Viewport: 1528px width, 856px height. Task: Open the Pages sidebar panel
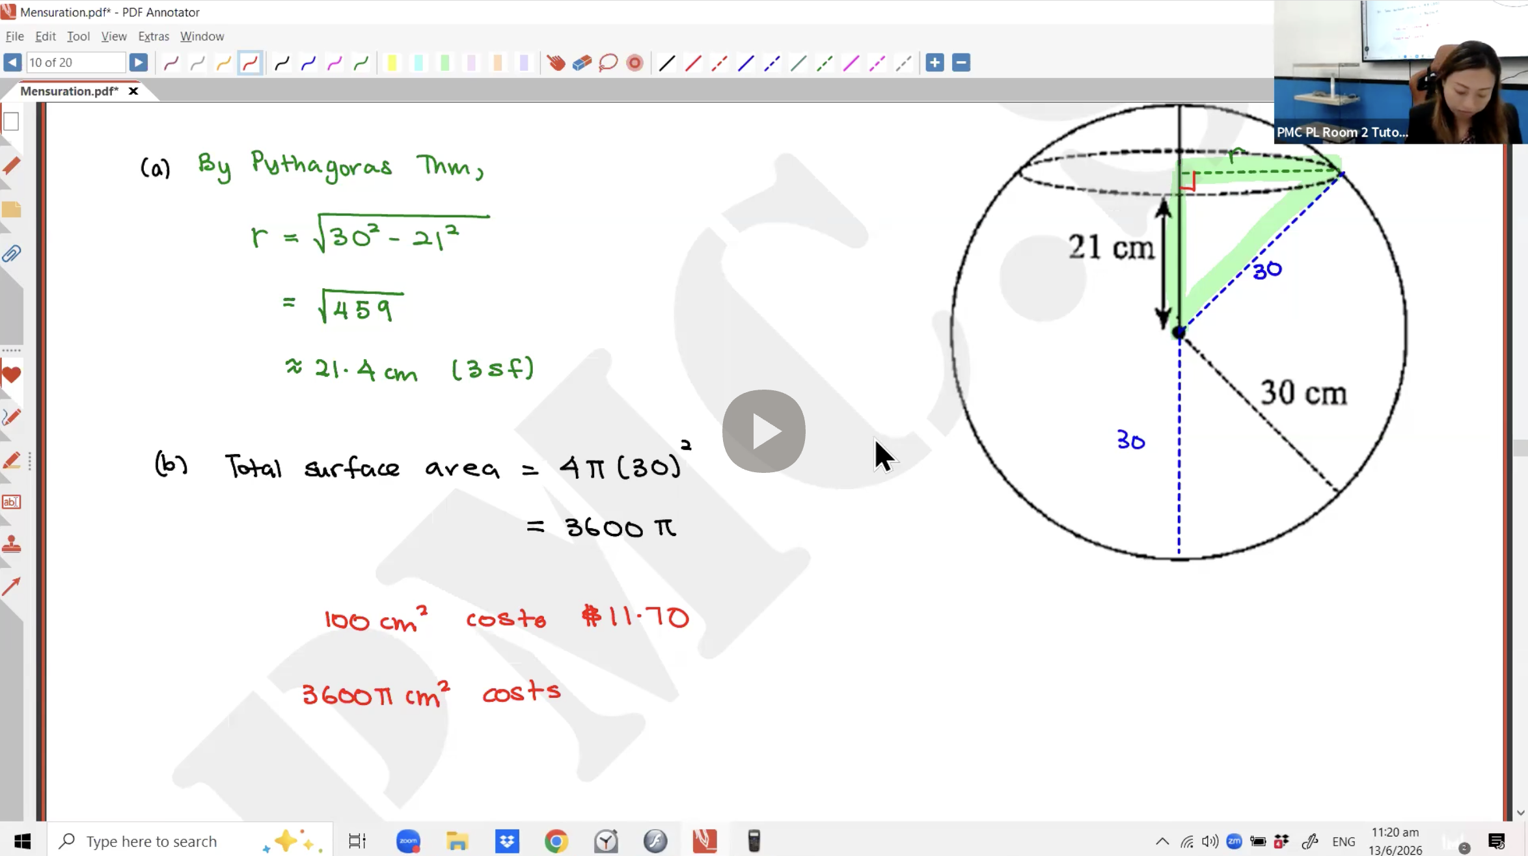click(11, 122)
